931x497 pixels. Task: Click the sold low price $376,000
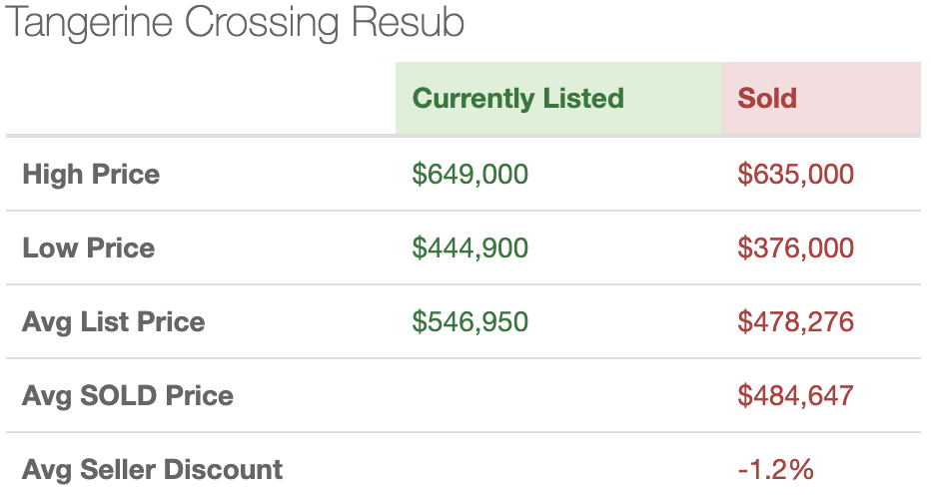(795, 248)
